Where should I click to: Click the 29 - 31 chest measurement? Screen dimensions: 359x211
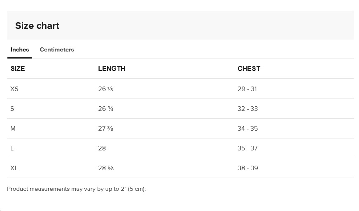pos(247,89)
